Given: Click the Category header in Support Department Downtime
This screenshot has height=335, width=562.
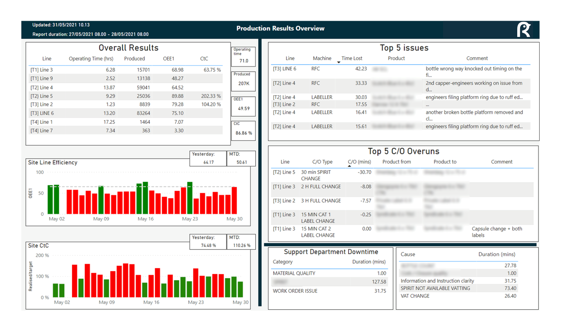Looking at the screenshot, I should (x=283, y=262).
